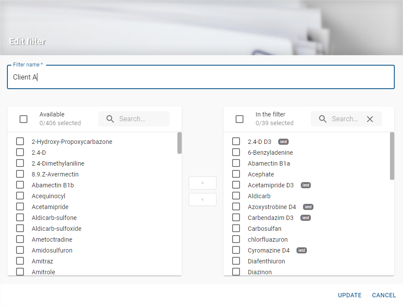The image size is (403, 306).
Task: Click istd badge beside Cyromazine D4
Action: click(x=302, y=250)
